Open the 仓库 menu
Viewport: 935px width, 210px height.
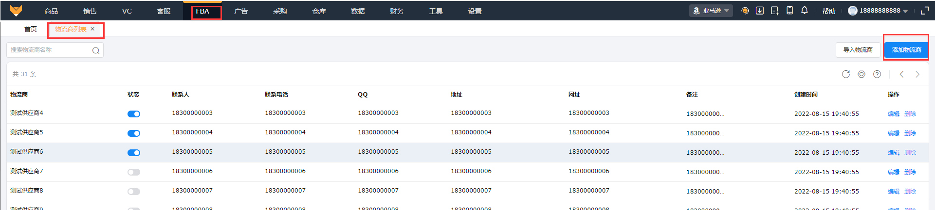319,11
